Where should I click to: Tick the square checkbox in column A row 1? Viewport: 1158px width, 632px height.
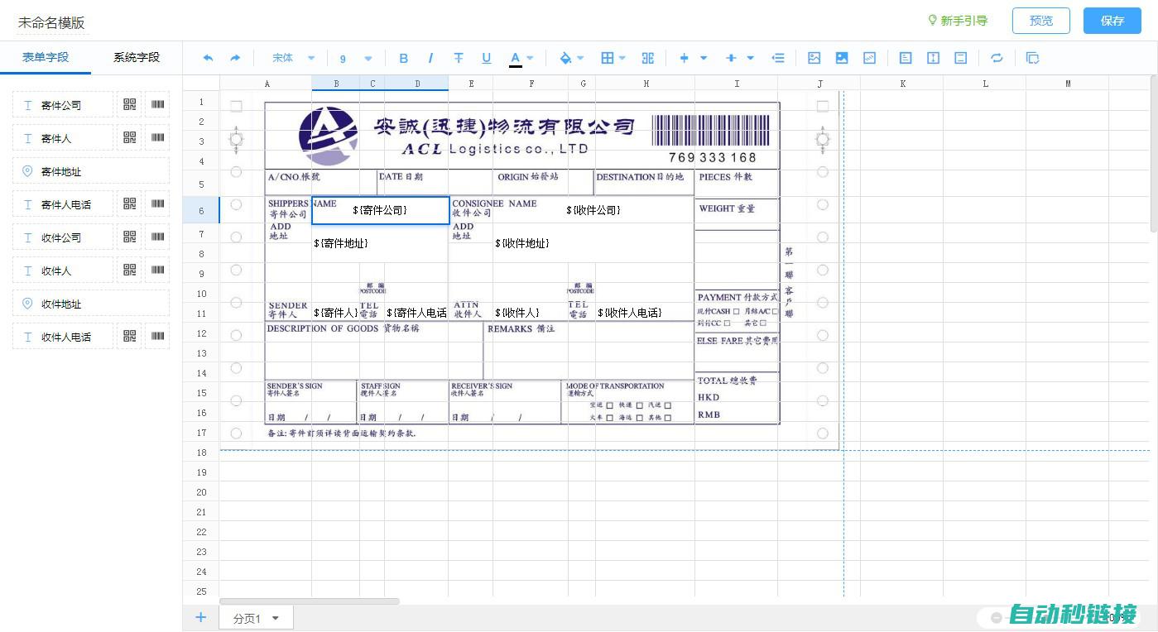236,106
